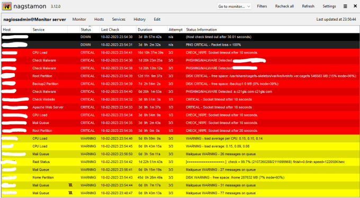
Task: Click the nagstamon title text
Action: click(30, 6)
